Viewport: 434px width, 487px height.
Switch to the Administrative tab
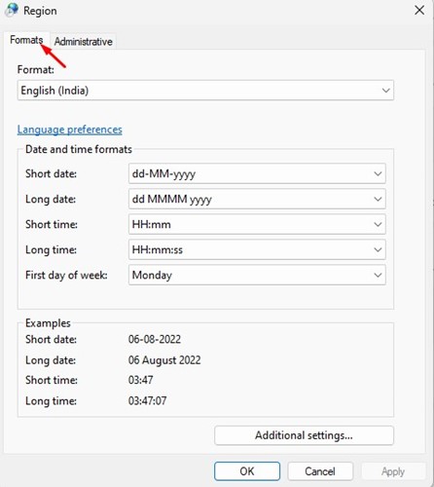[x=84, y=42]
